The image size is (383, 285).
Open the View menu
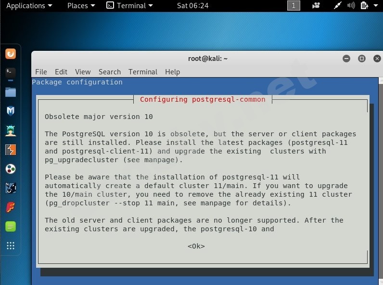pos(83,72)
